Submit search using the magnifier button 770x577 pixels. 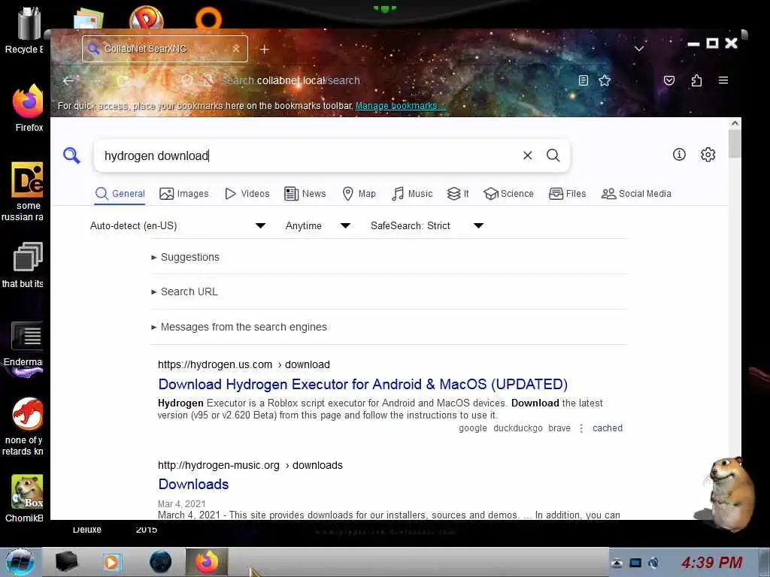pos(553,156)
